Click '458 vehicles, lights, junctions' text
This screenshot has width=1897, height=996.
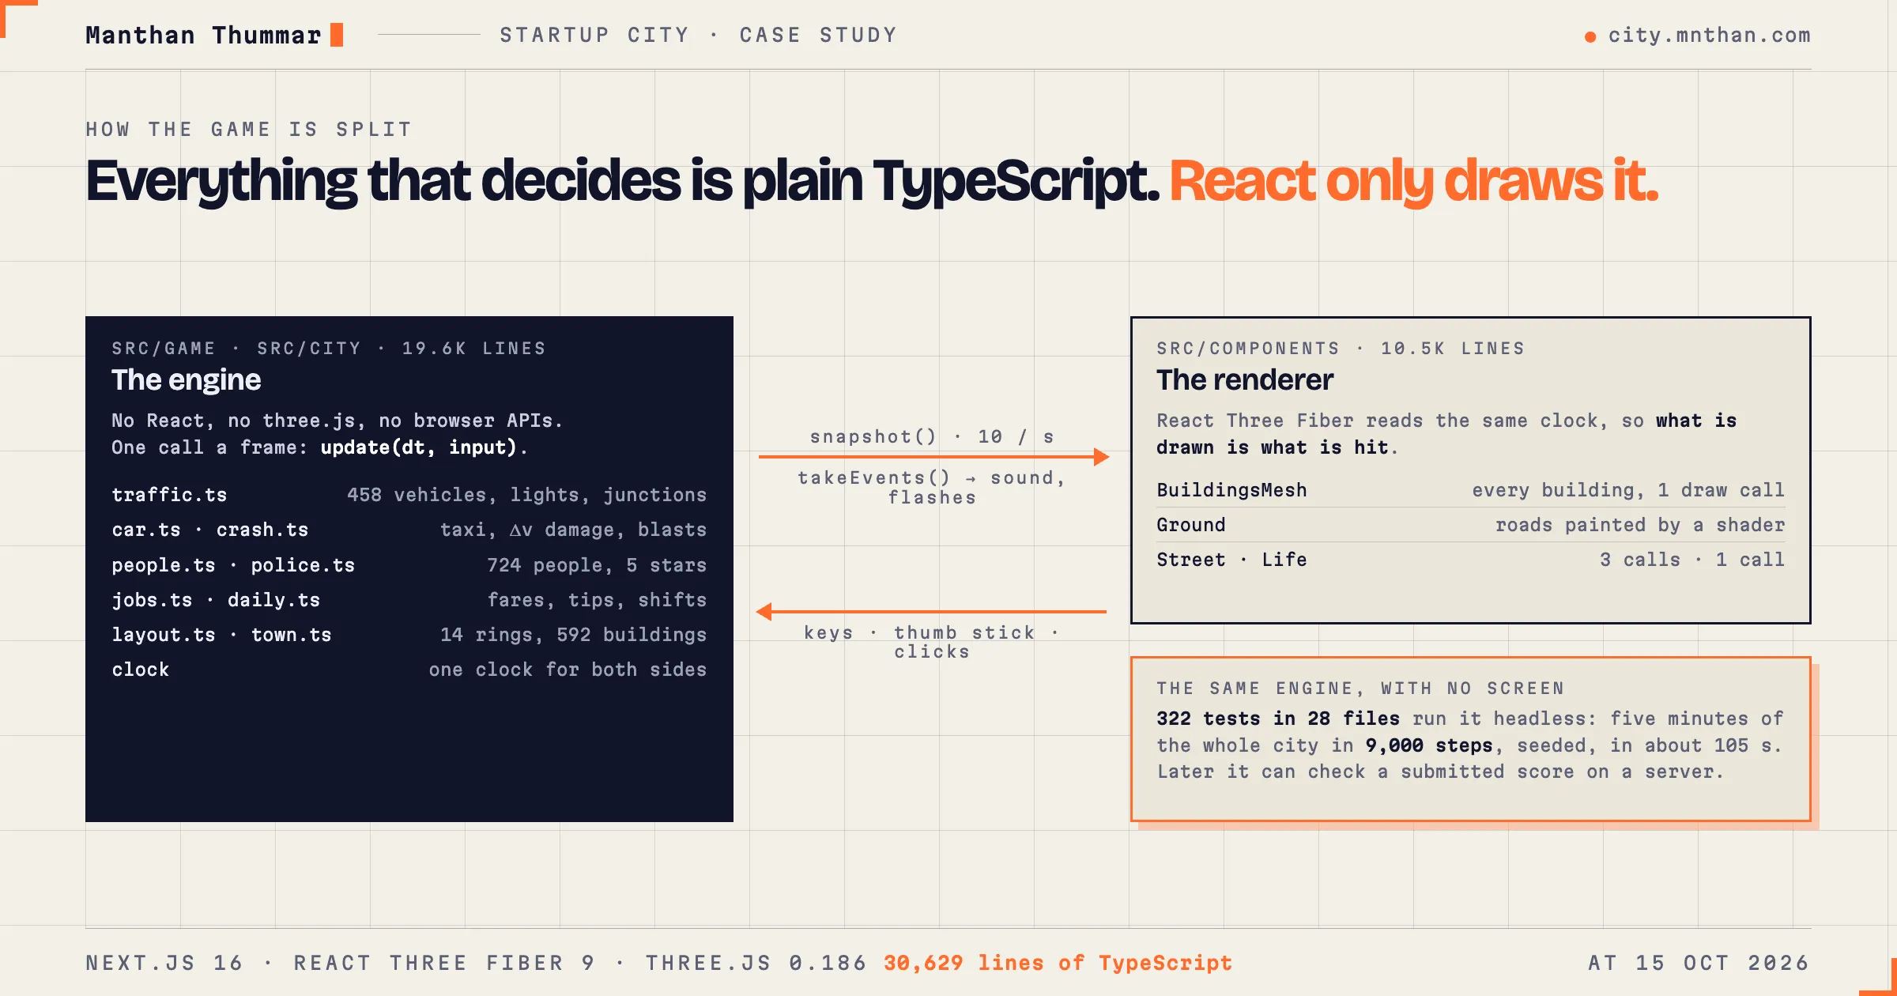[527, 495]
